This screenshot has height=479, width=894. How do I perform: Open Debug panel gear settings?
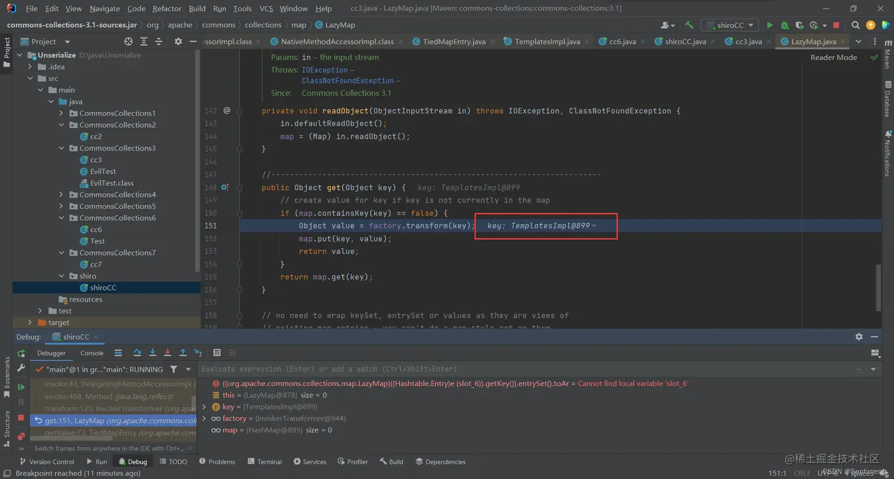pos(859,337)
